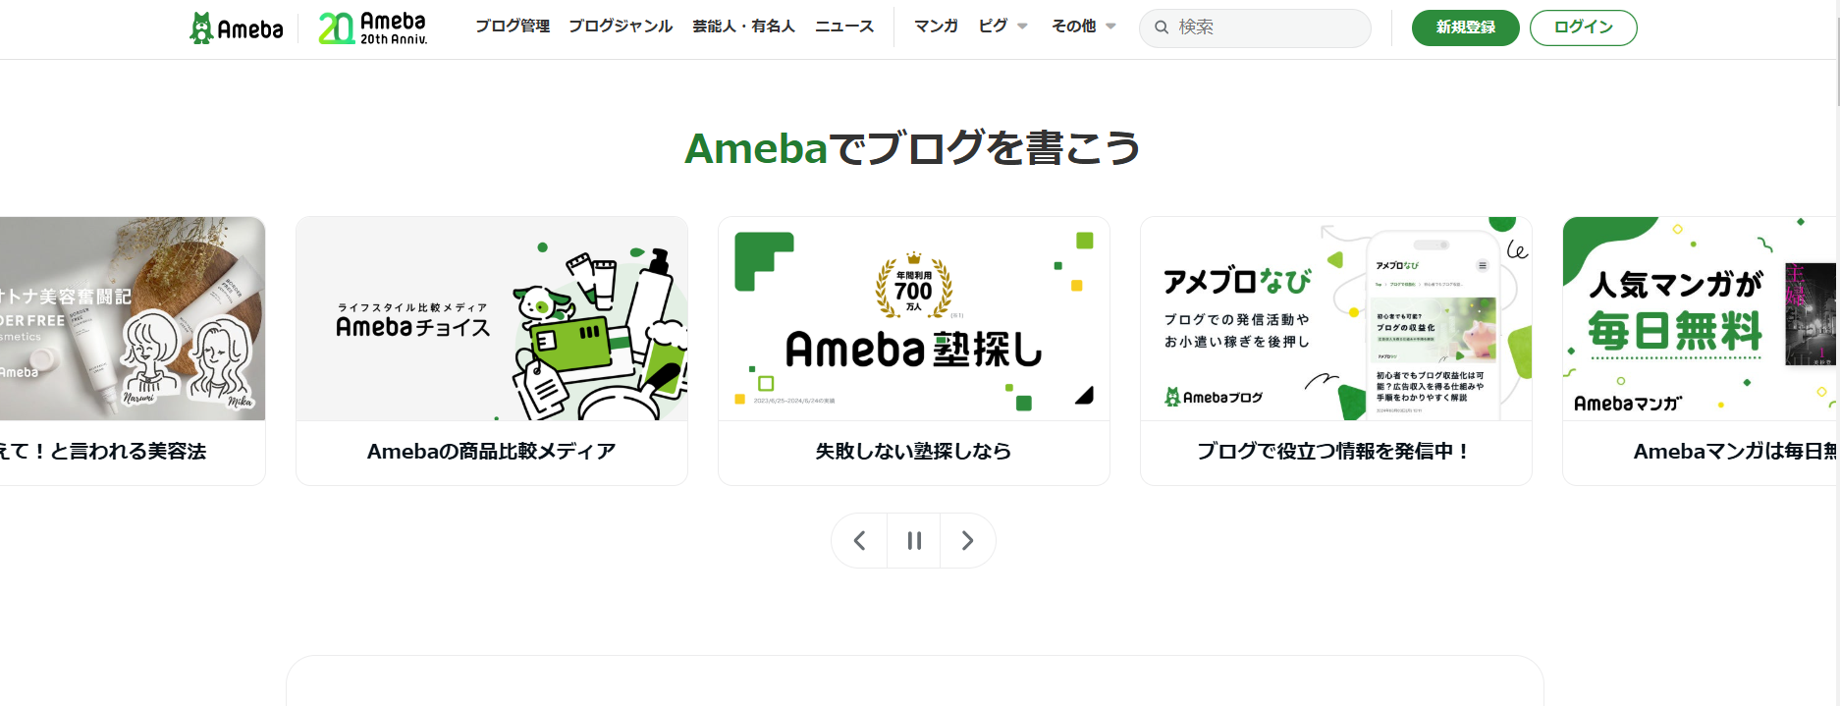Open the Ameba塾探し banner
Screen dimensions: 1840x706
point(914,319)
